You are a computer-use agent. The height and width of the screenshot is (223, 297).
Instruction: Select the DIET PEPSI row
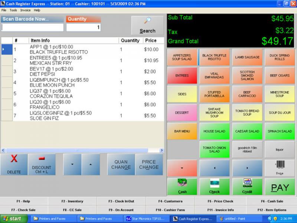(x=82, y=71)
